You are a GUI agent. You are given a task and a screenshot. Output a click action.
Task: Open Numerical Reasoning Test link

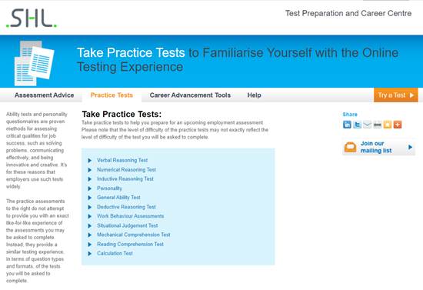pos(127,170)
